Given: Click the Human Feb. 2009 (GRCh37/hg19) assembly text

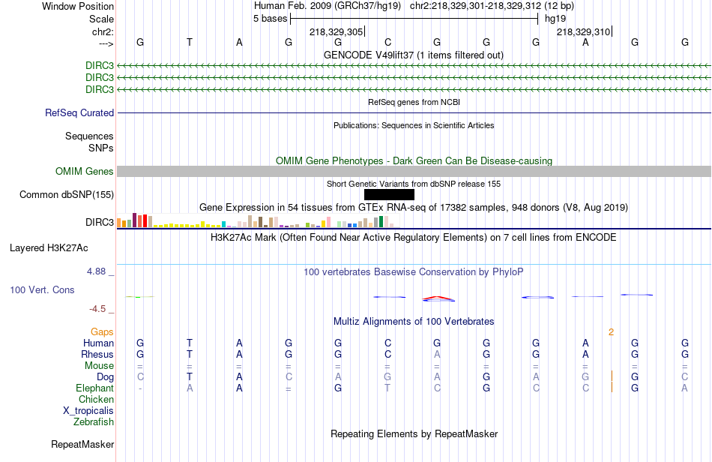Looking at the screenshot, I should tap(328, 6).
